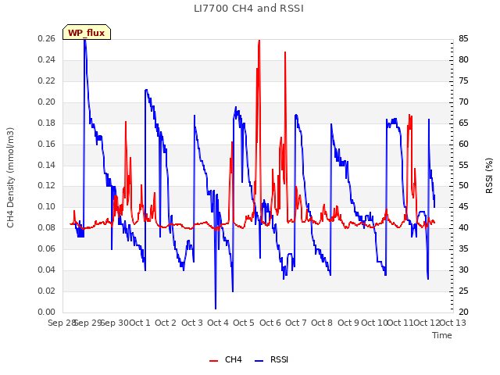The image size is (500, 375).
Task: Toggle the CH4 legend entry
Action: click(x=226, y=359)
